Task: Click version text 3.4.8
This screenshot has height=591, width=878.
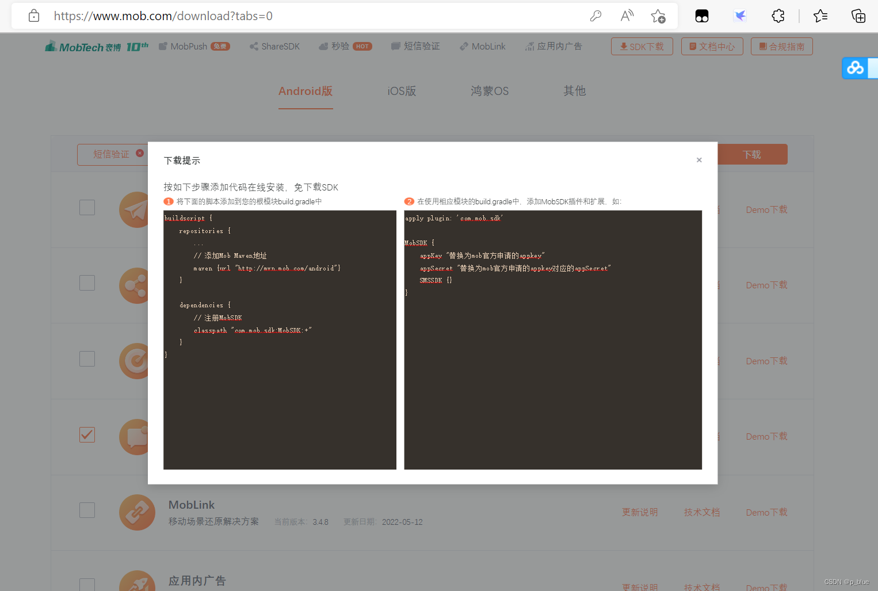Action: pyautogui.click(x=320, y=522)
